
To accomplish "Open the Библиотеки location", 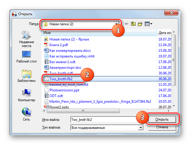I will [x=26, y=76].
